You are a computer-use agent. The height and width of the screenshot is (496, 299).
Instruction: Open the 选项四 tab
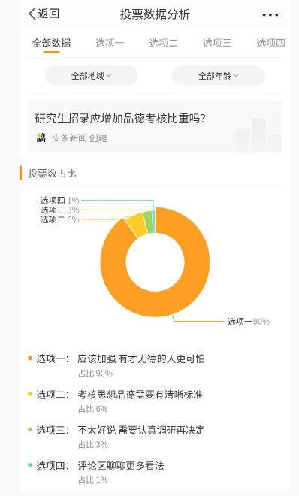click(x=270, y=43)
